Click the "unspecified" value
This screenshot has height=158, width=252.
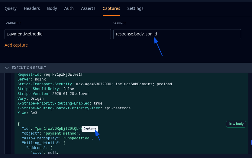click(77, 138)
